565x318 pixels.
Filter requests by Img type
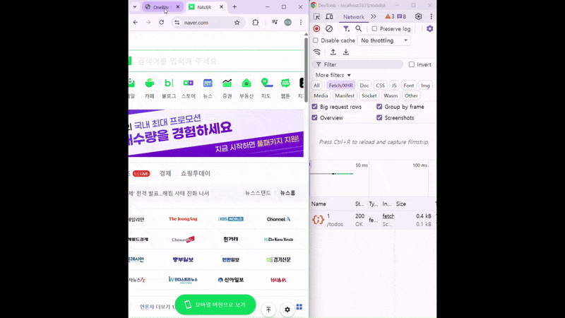tap(425, 86)
